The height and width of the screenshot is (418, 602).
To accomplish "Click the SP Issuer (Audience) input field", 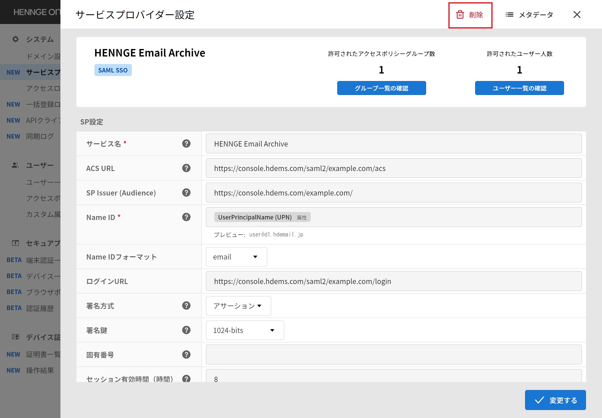I will pyautogui.click(x=394, y=193).
